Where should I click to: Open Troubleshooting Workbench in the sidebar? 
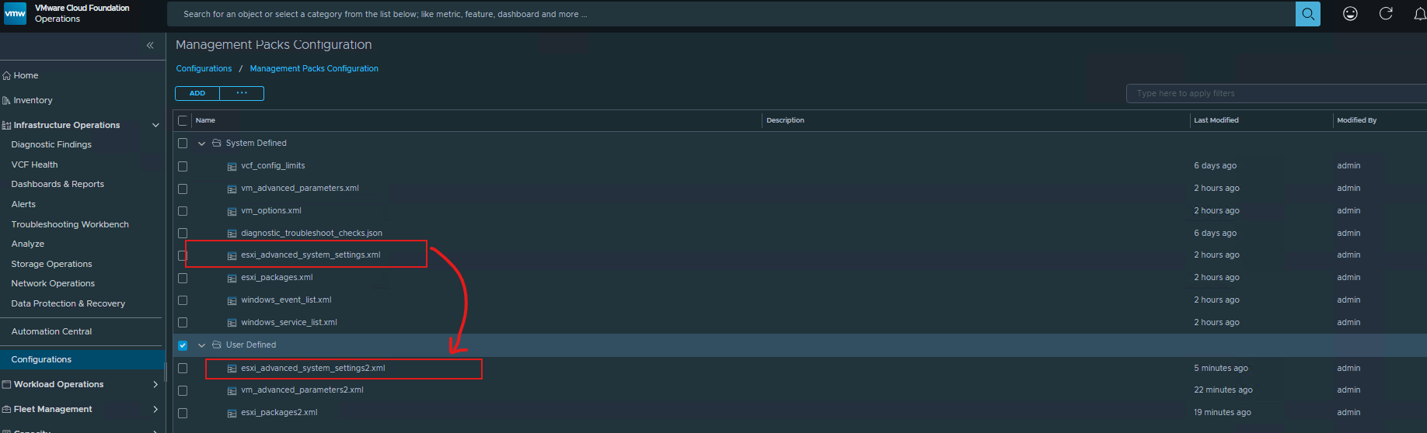tap(70, 224)
